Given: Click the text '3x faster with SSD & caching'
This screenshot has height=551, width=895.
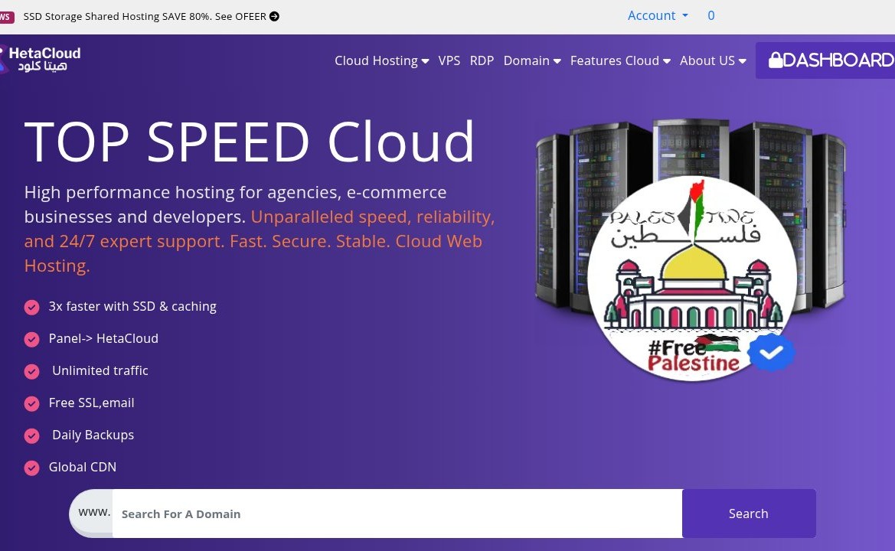Looking at the screenshot, I should coord(132,306).
